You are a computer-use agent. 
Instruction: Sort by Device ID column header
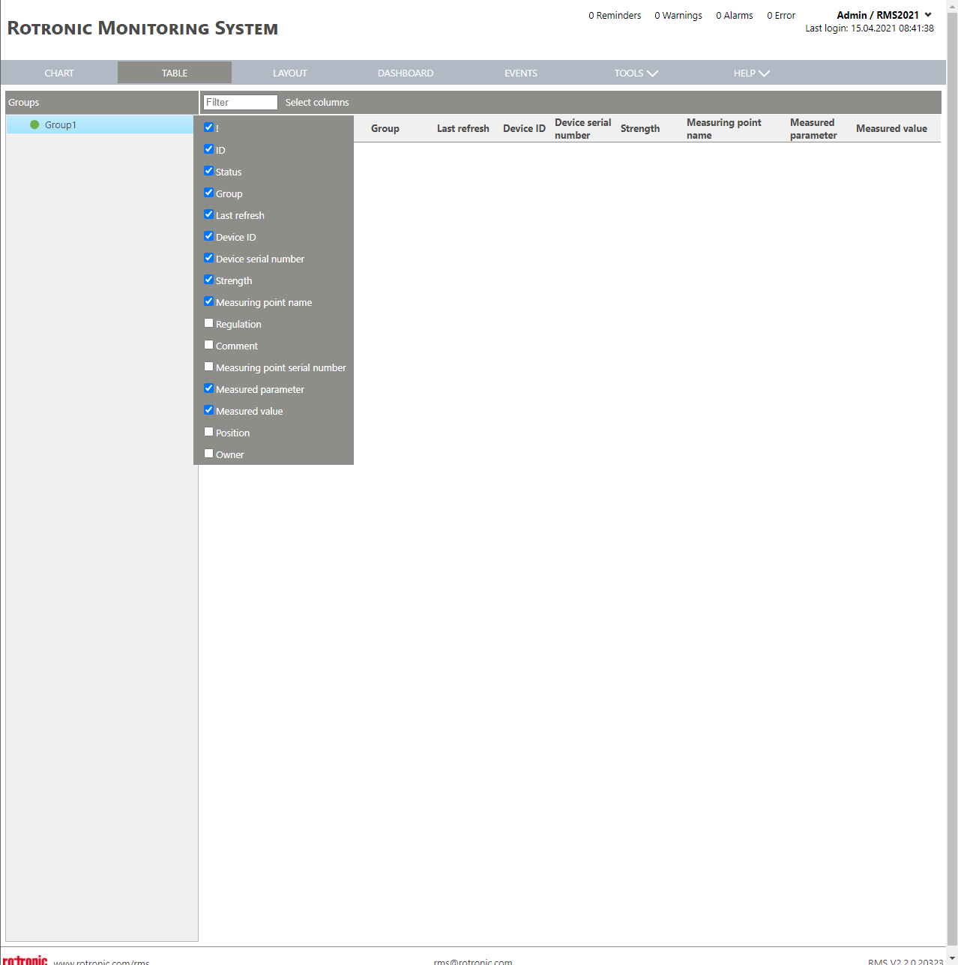pos(524,129)
